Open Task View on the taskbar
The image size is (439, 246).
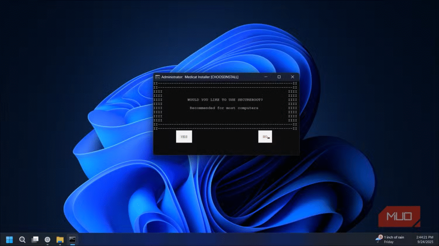pos(35,240)
